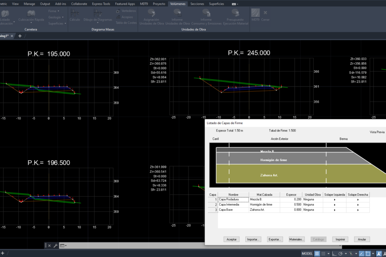Open the MDT9 ribbon tab

tap(144, 4)
